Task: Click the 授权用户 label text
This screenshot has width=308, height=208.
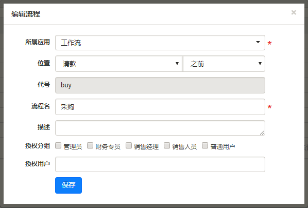Action: [x=38, y=163]
